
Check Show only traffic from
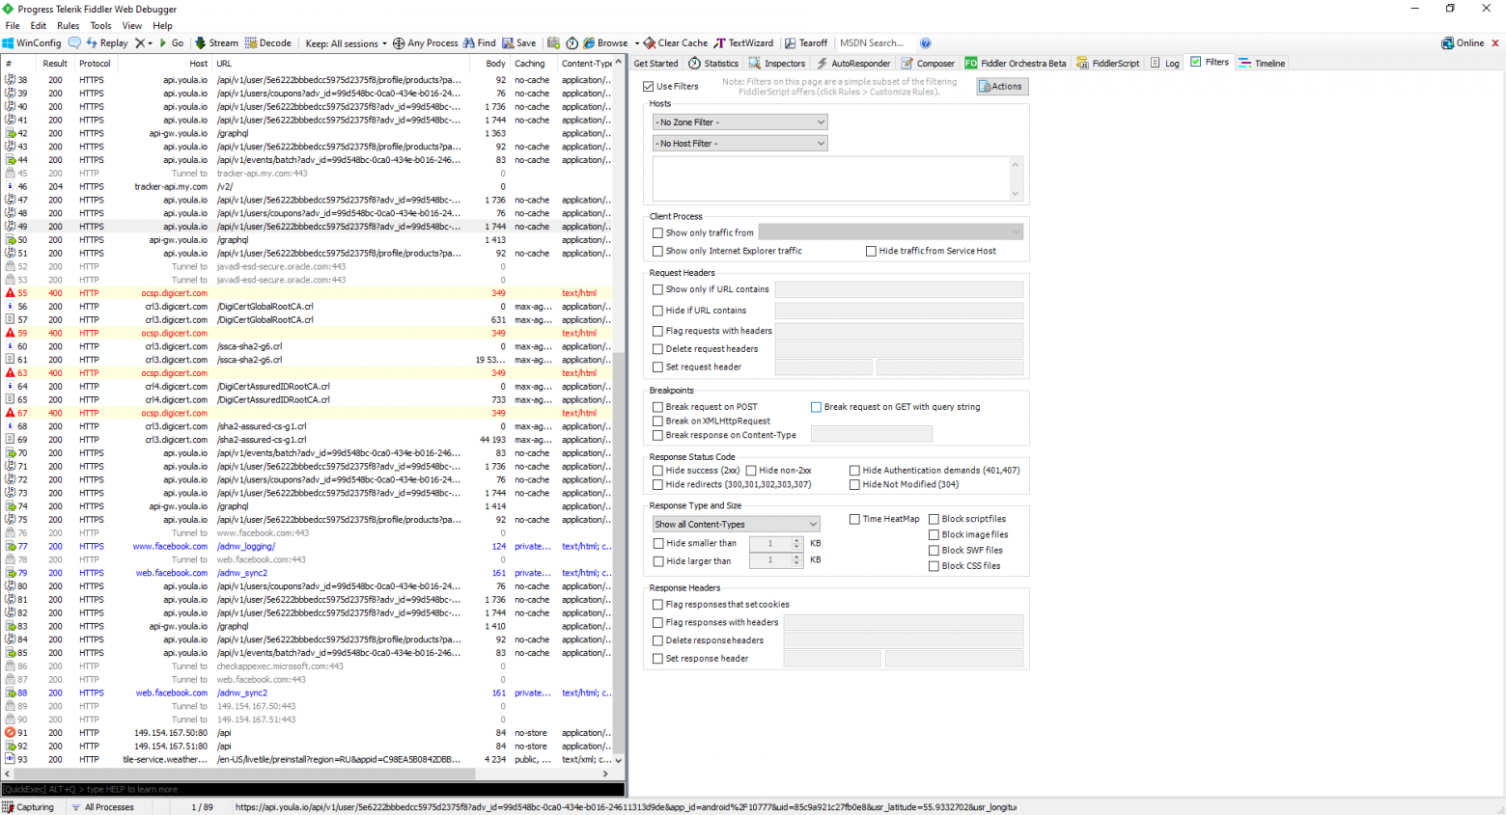click(x=657, y=232)
